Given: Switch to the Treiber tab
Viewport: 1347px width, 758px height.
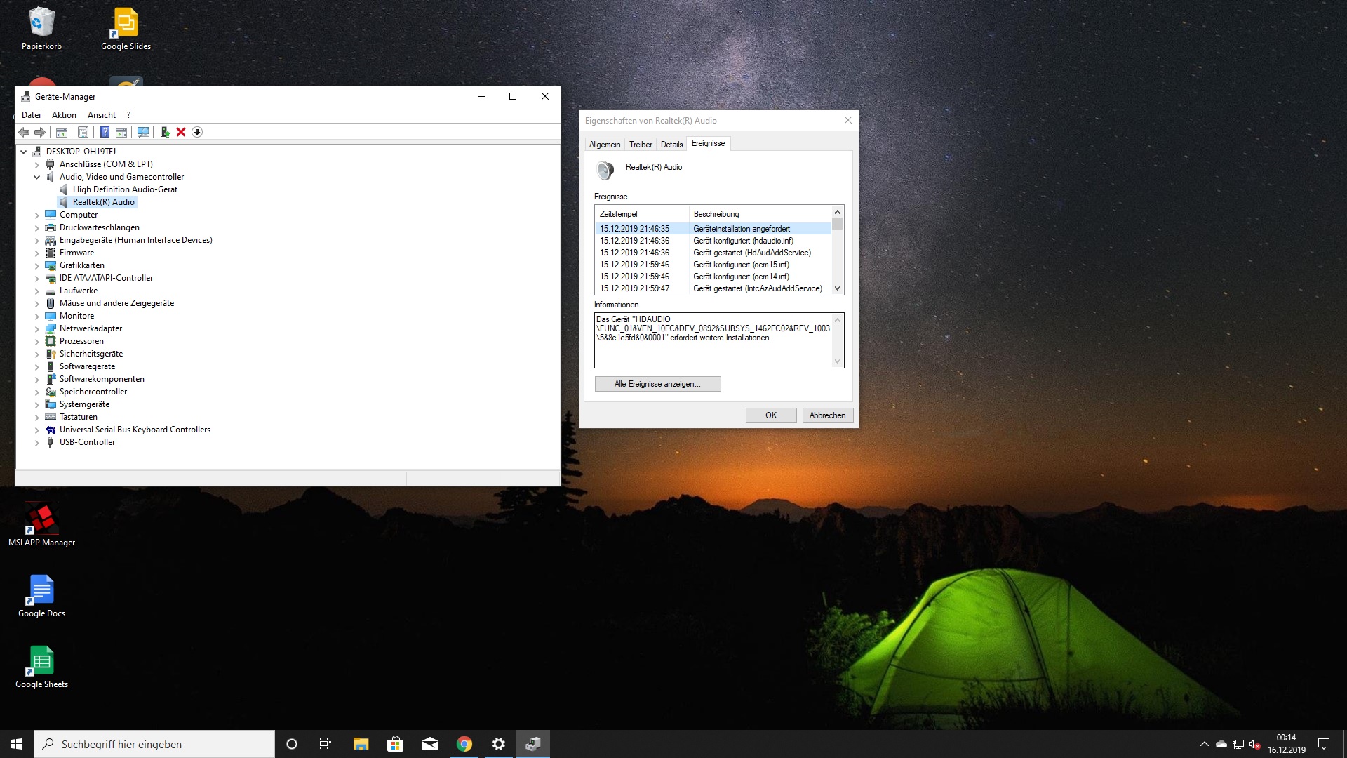Looking at the screenshot, I should (641, 145).
